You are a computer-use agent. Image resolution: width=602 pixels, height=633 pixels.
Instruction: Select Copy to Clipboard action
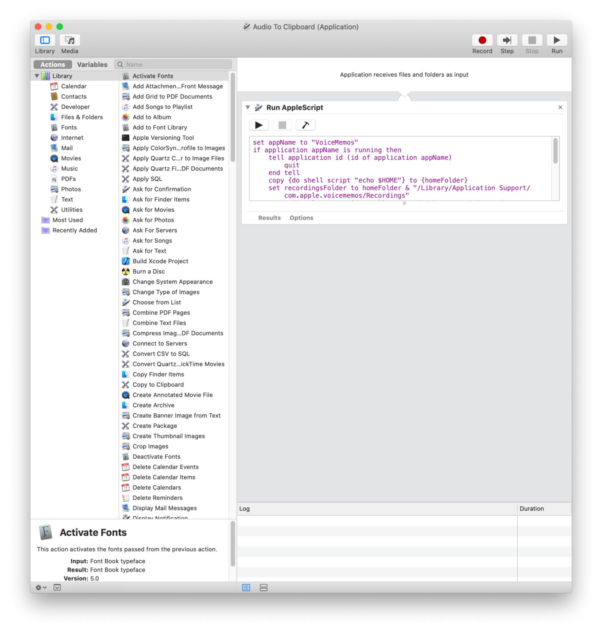pyautogui.click(x=174, y=385)
